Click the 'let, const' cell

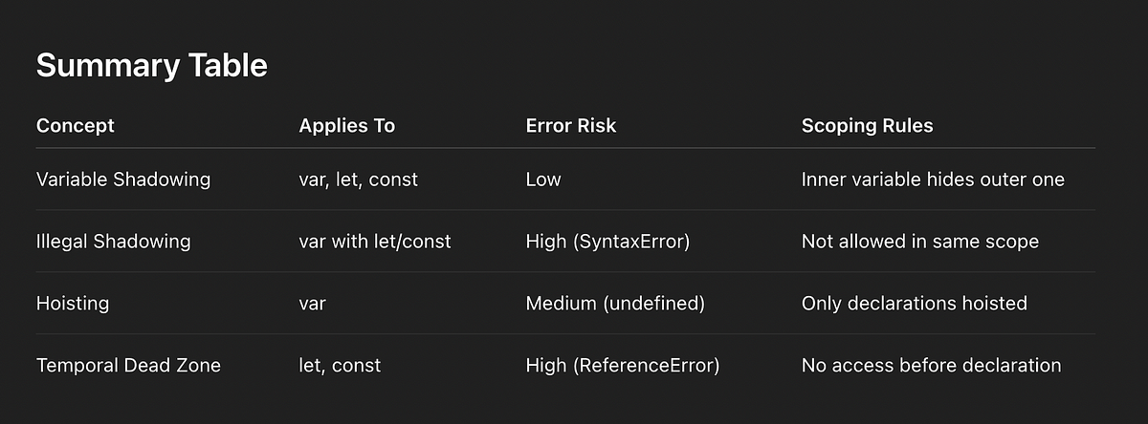(x=340, y=366)
